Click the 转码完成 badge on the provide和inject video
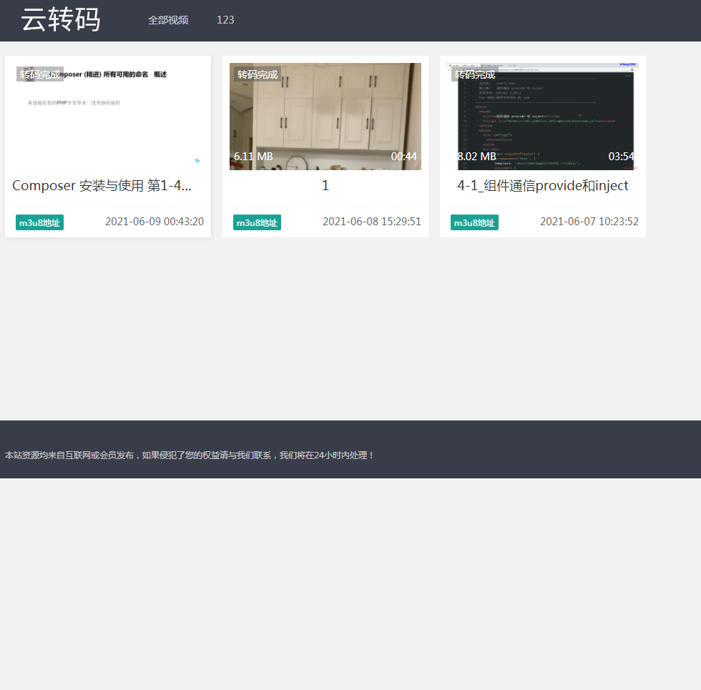 [475, 74]
